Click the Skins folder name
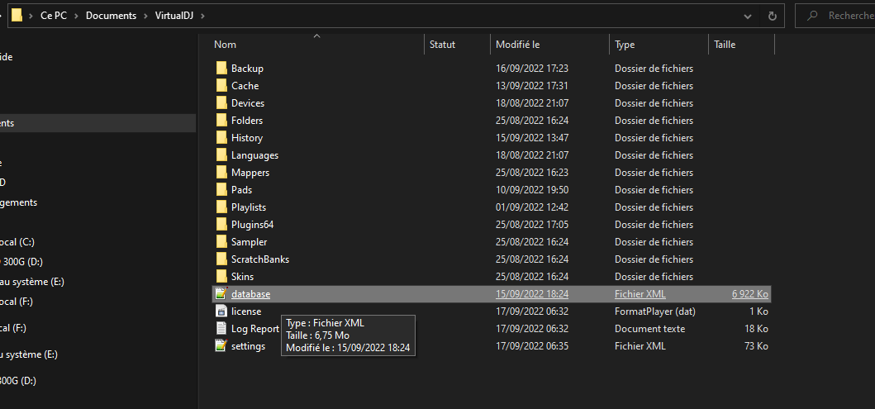The height and width of the screenshot is (409, 875). (242, 276)
